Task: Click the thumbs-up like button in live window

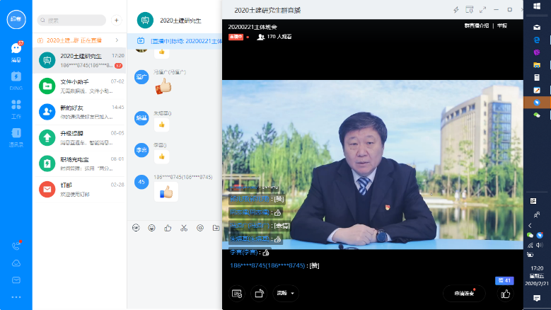Action: (505, 294)
